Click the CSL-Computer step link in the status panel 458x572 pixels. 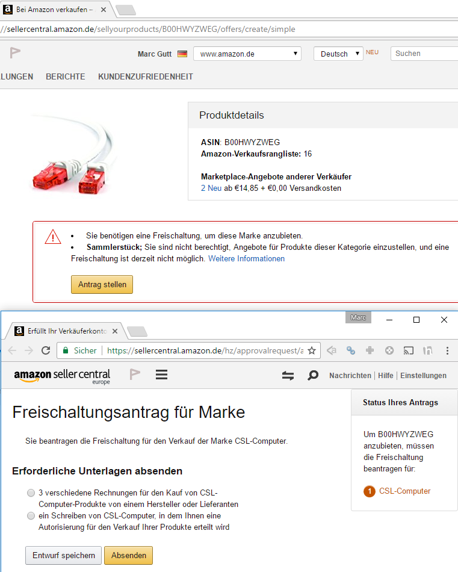[405, 491]
